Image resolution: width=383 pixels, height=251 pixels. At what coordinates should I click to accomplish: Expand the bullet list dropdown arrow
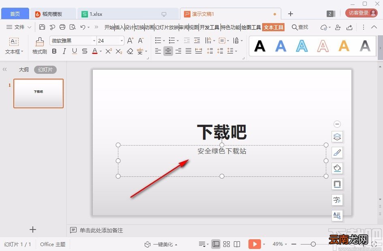(x=164, y=41)
